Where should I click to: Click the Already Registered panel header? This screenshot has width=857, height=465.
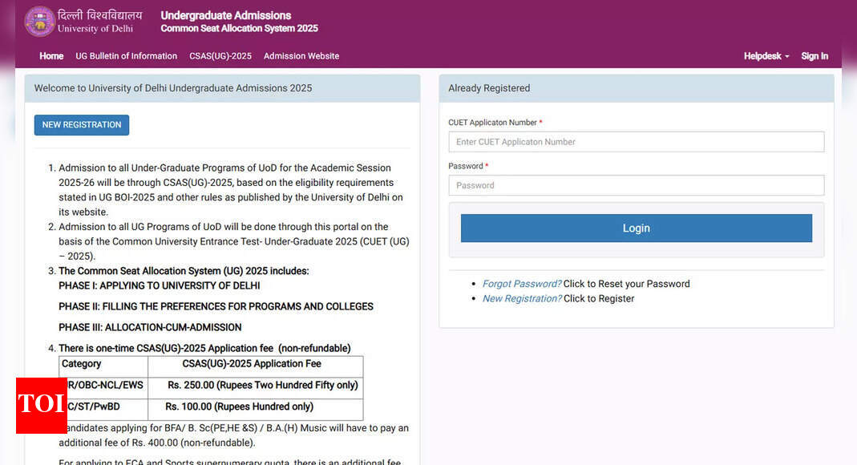point(489,88)
